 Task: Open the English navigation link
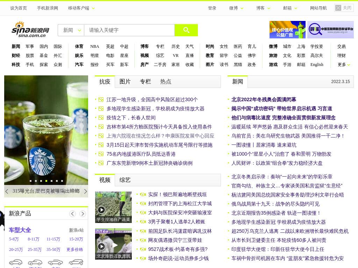317,65
